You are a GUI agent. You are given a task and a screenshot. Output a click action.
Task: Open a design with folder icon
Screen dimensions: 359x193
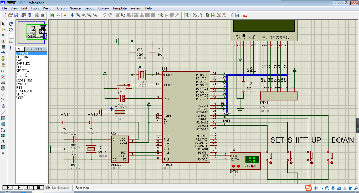coord(11,15)
